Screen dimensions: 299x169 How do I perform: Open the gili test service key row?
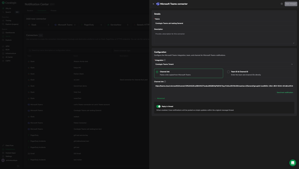click(x=88, y=135)
